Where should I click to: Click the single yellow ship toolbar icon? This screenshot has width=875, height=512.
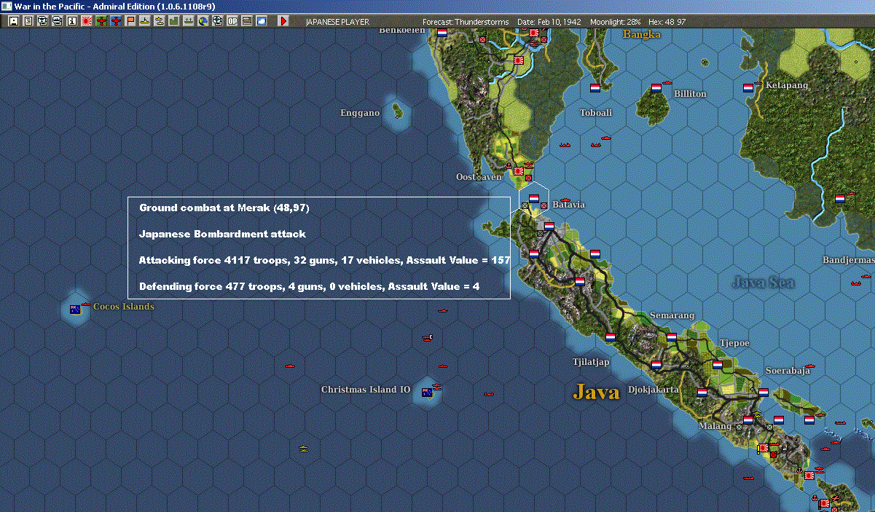pyautogui.click(x=144, y=21)
